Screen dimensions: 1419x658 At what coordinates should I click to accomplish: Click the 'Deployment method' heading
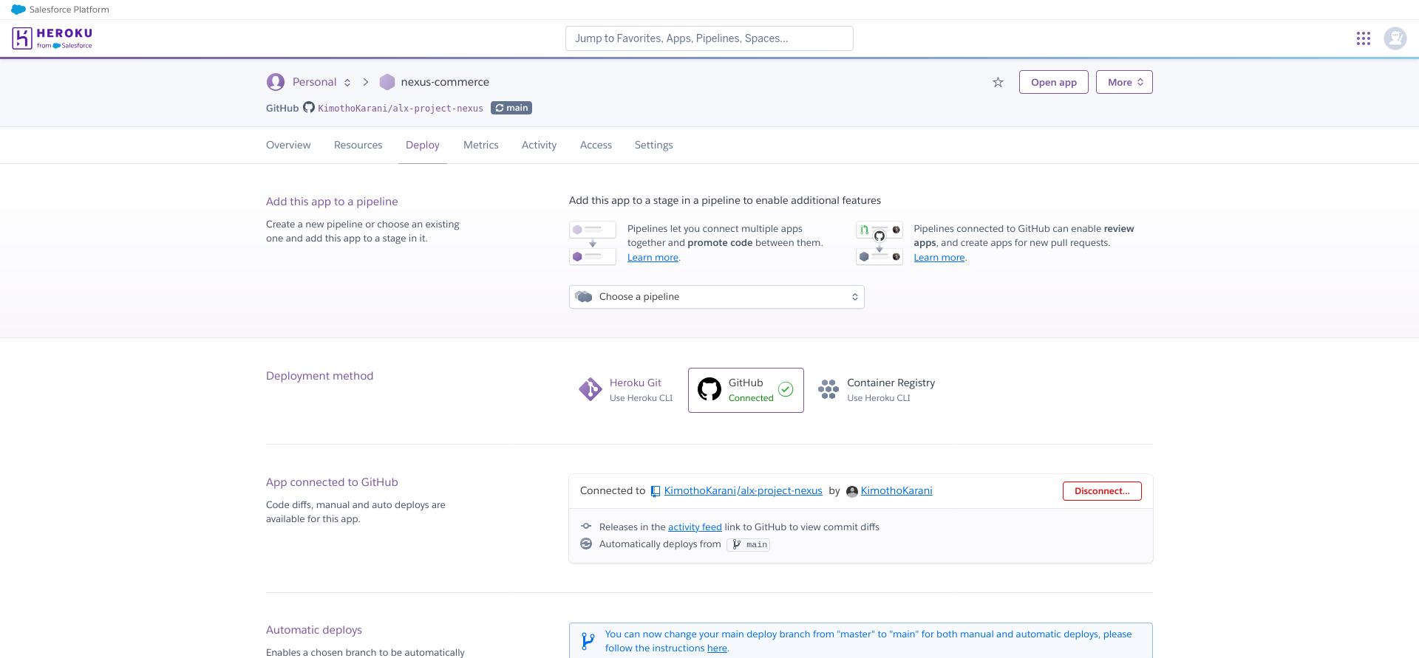pos(319,376)
